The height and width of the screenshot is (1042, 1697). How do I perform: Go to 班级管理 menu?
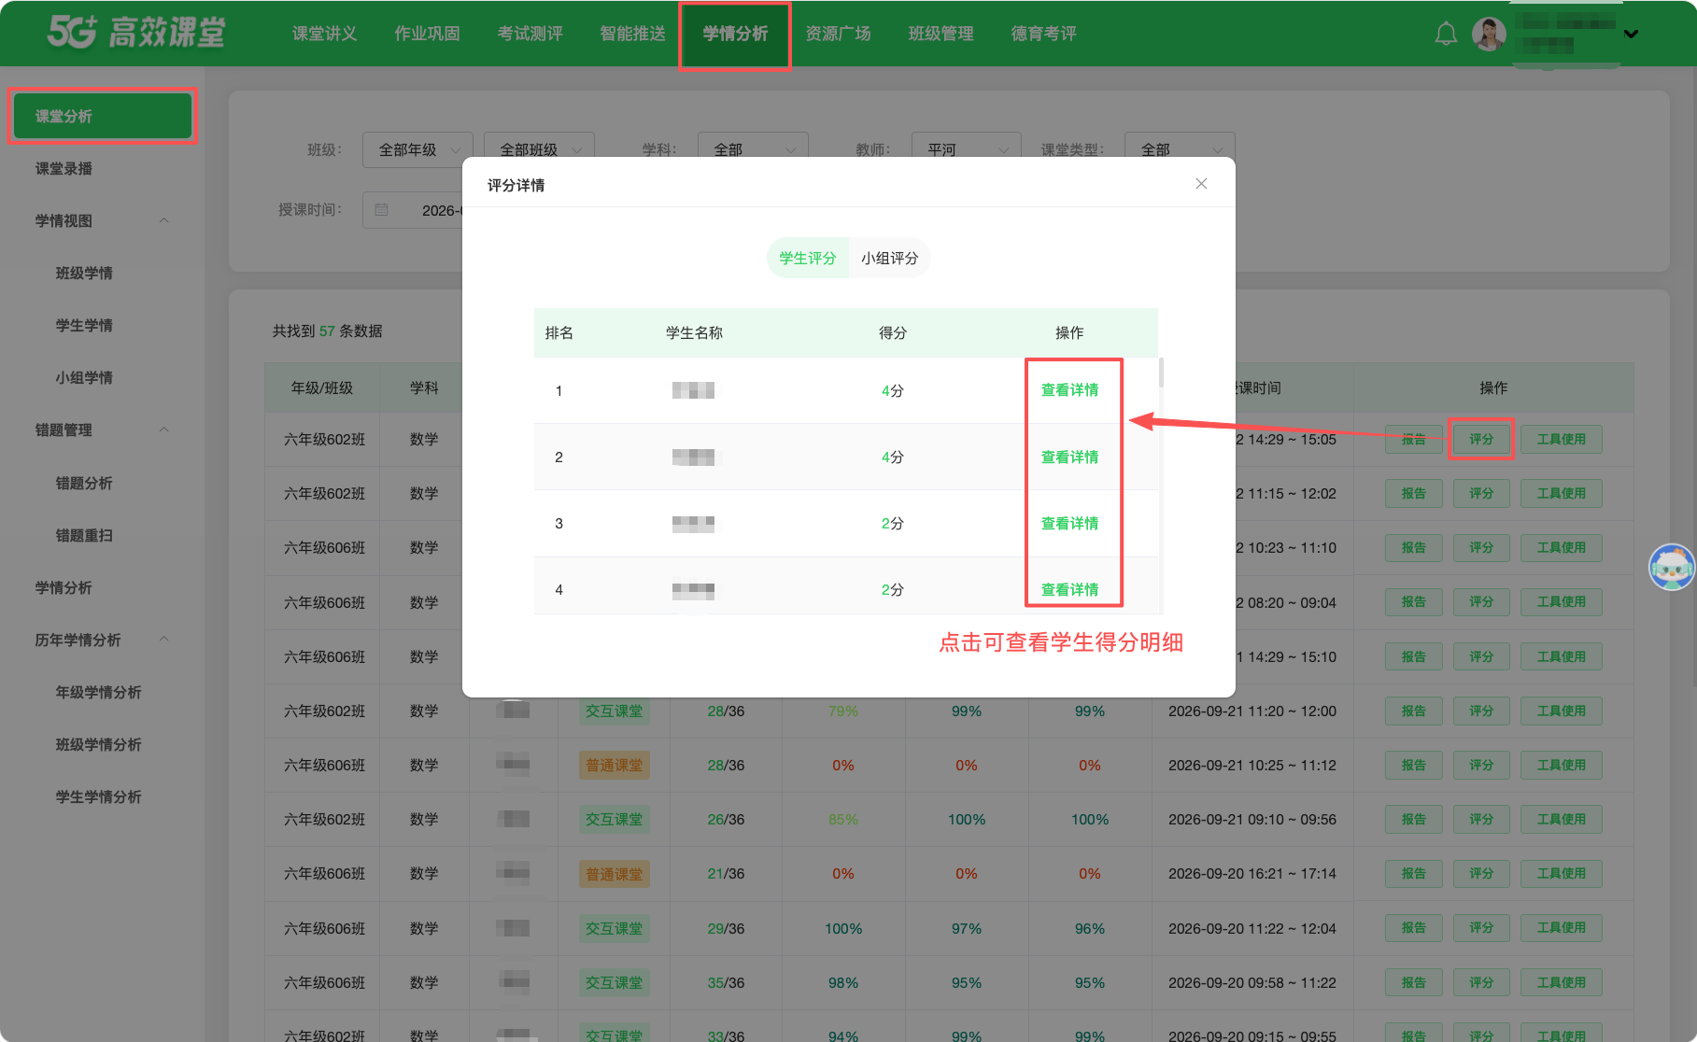tap(940, 34)
